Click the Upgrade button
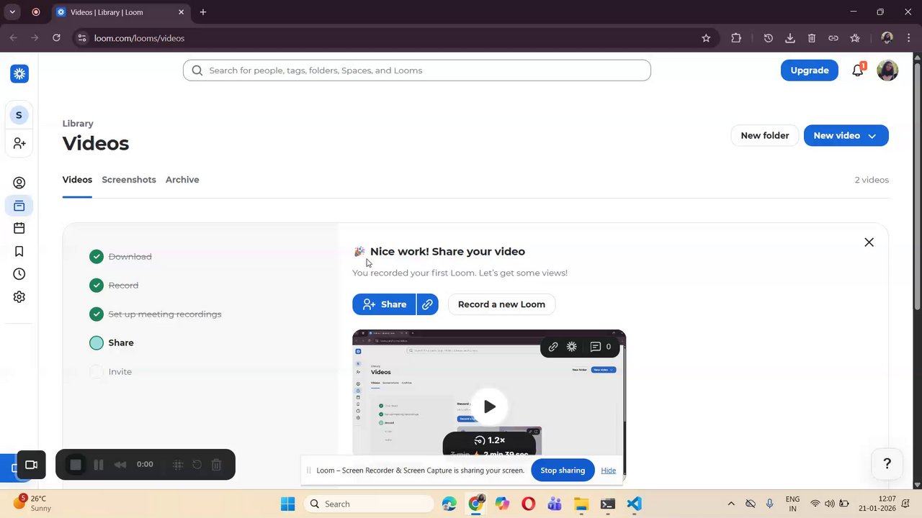This screenshot has height=518, width=922. point(810,71)
